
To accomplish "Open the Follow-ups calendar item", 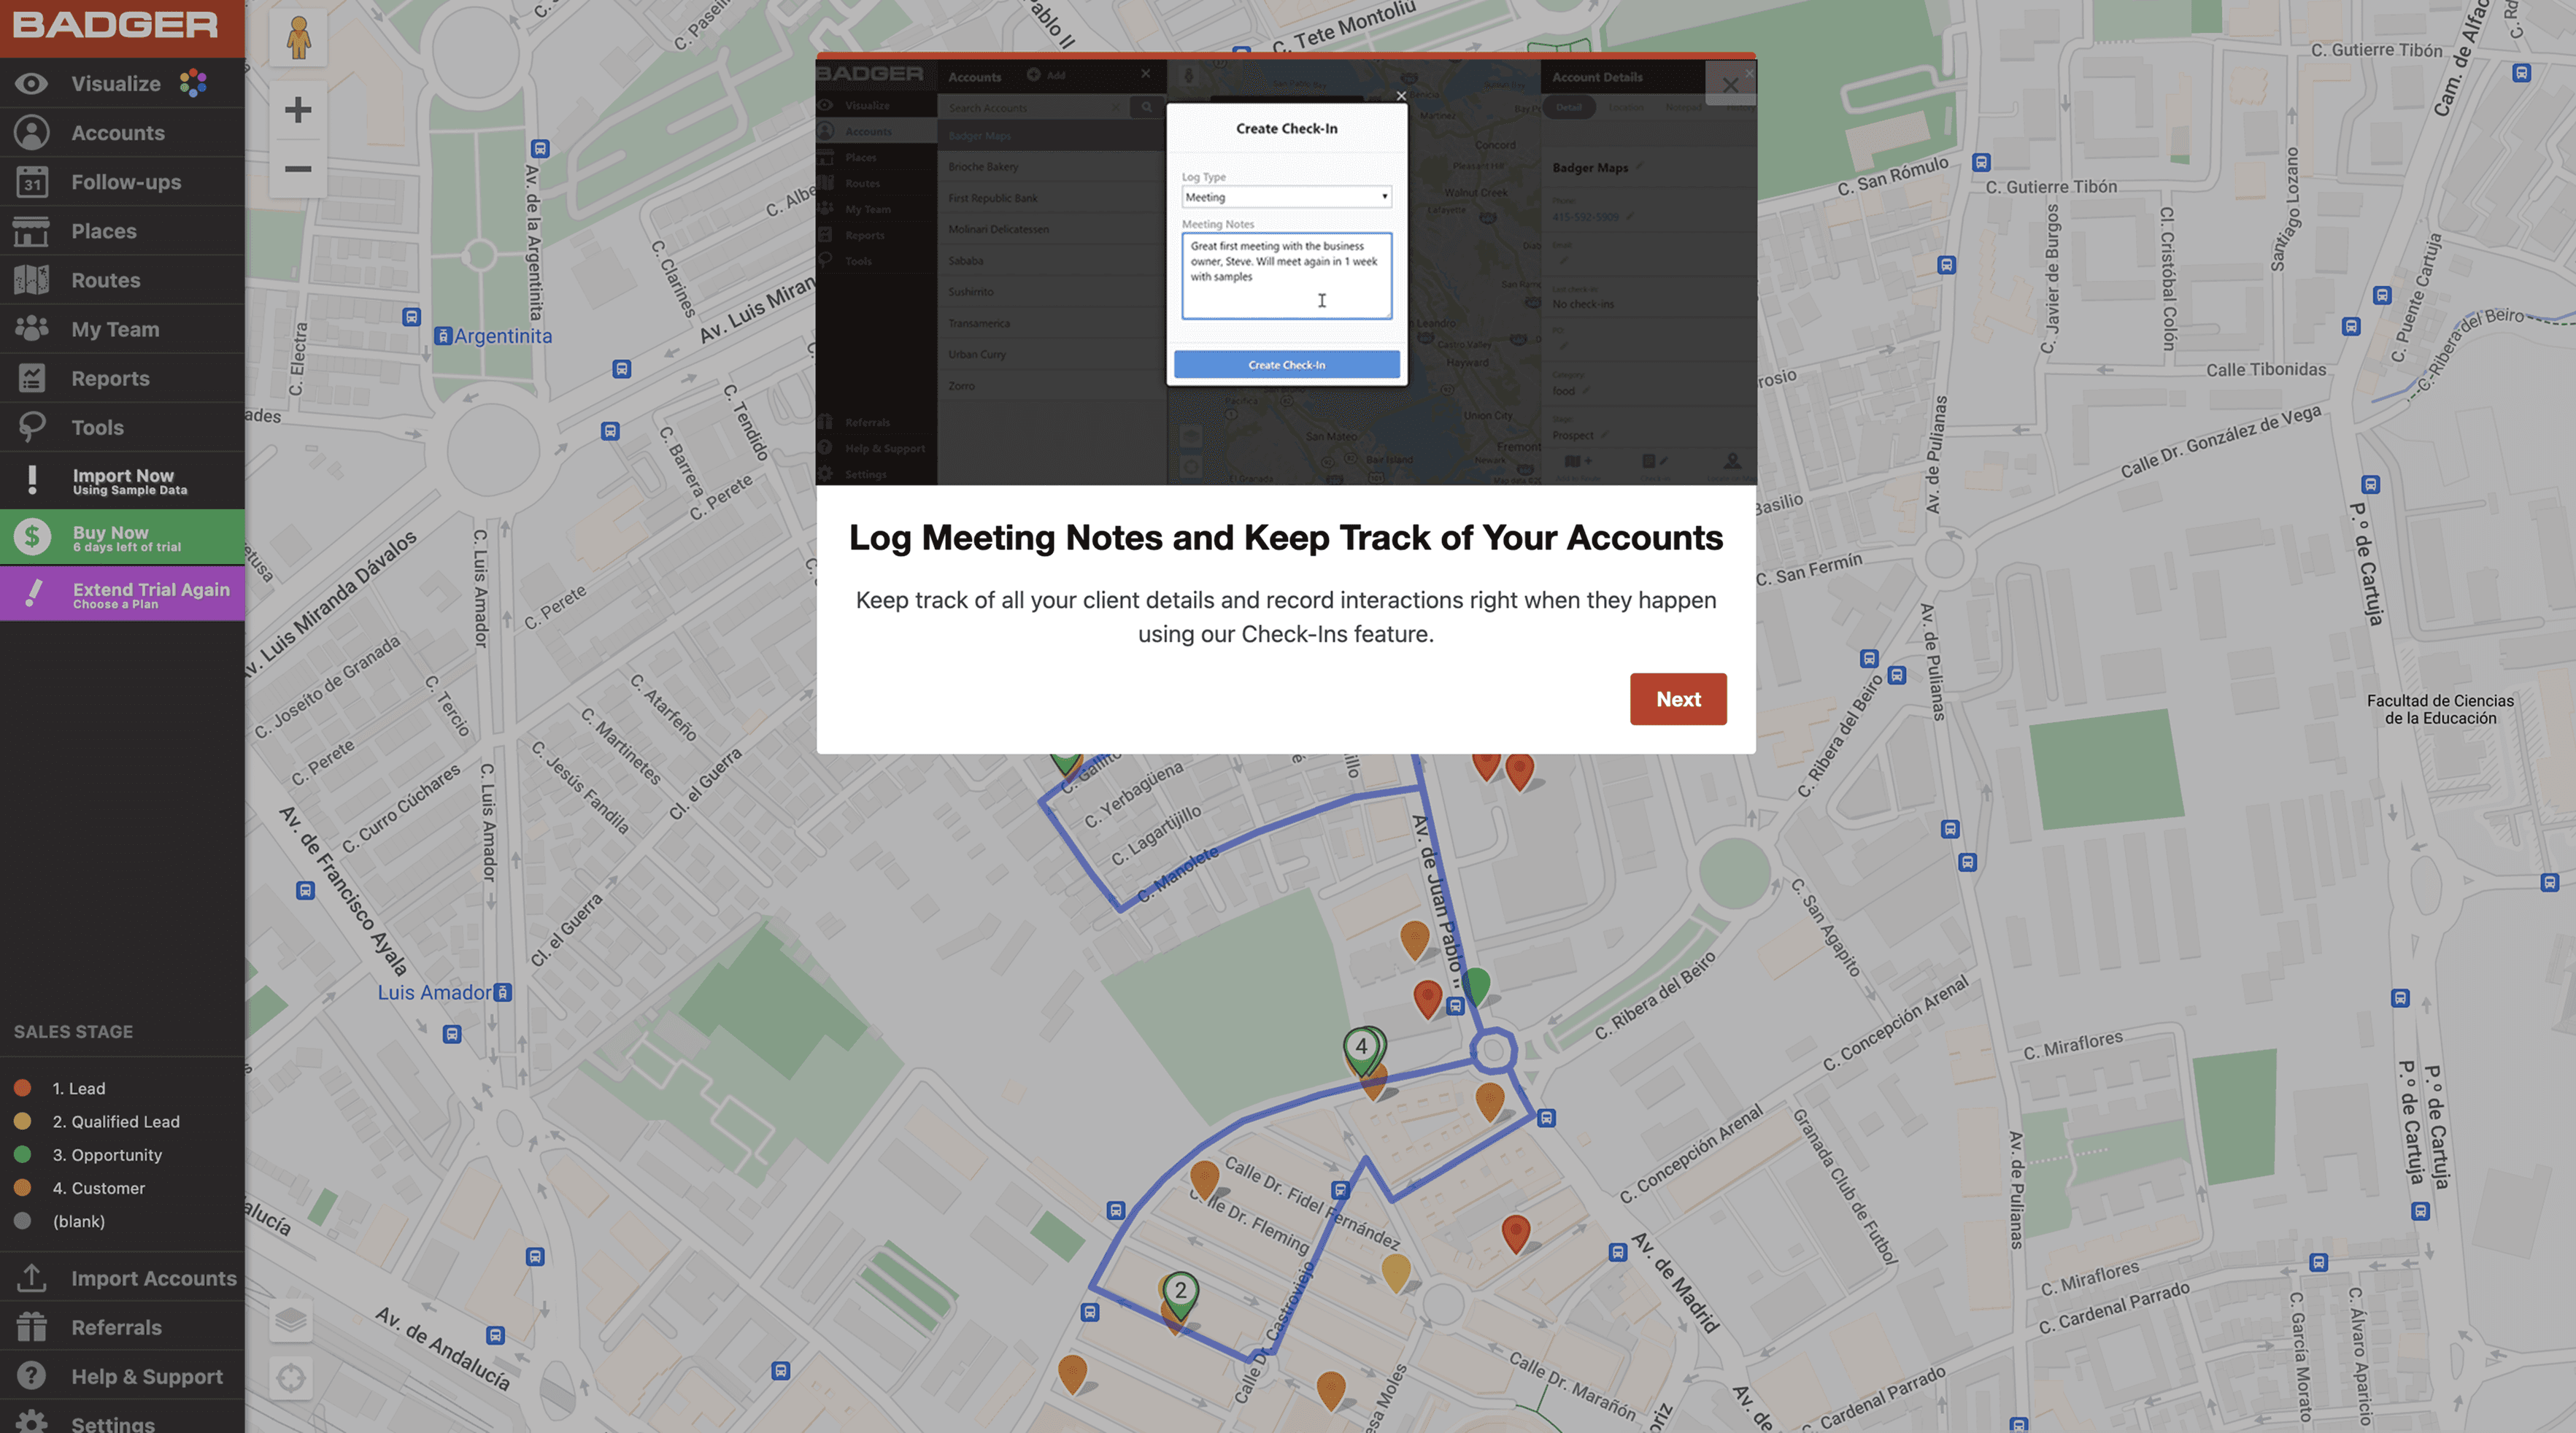I will point(125,182).
